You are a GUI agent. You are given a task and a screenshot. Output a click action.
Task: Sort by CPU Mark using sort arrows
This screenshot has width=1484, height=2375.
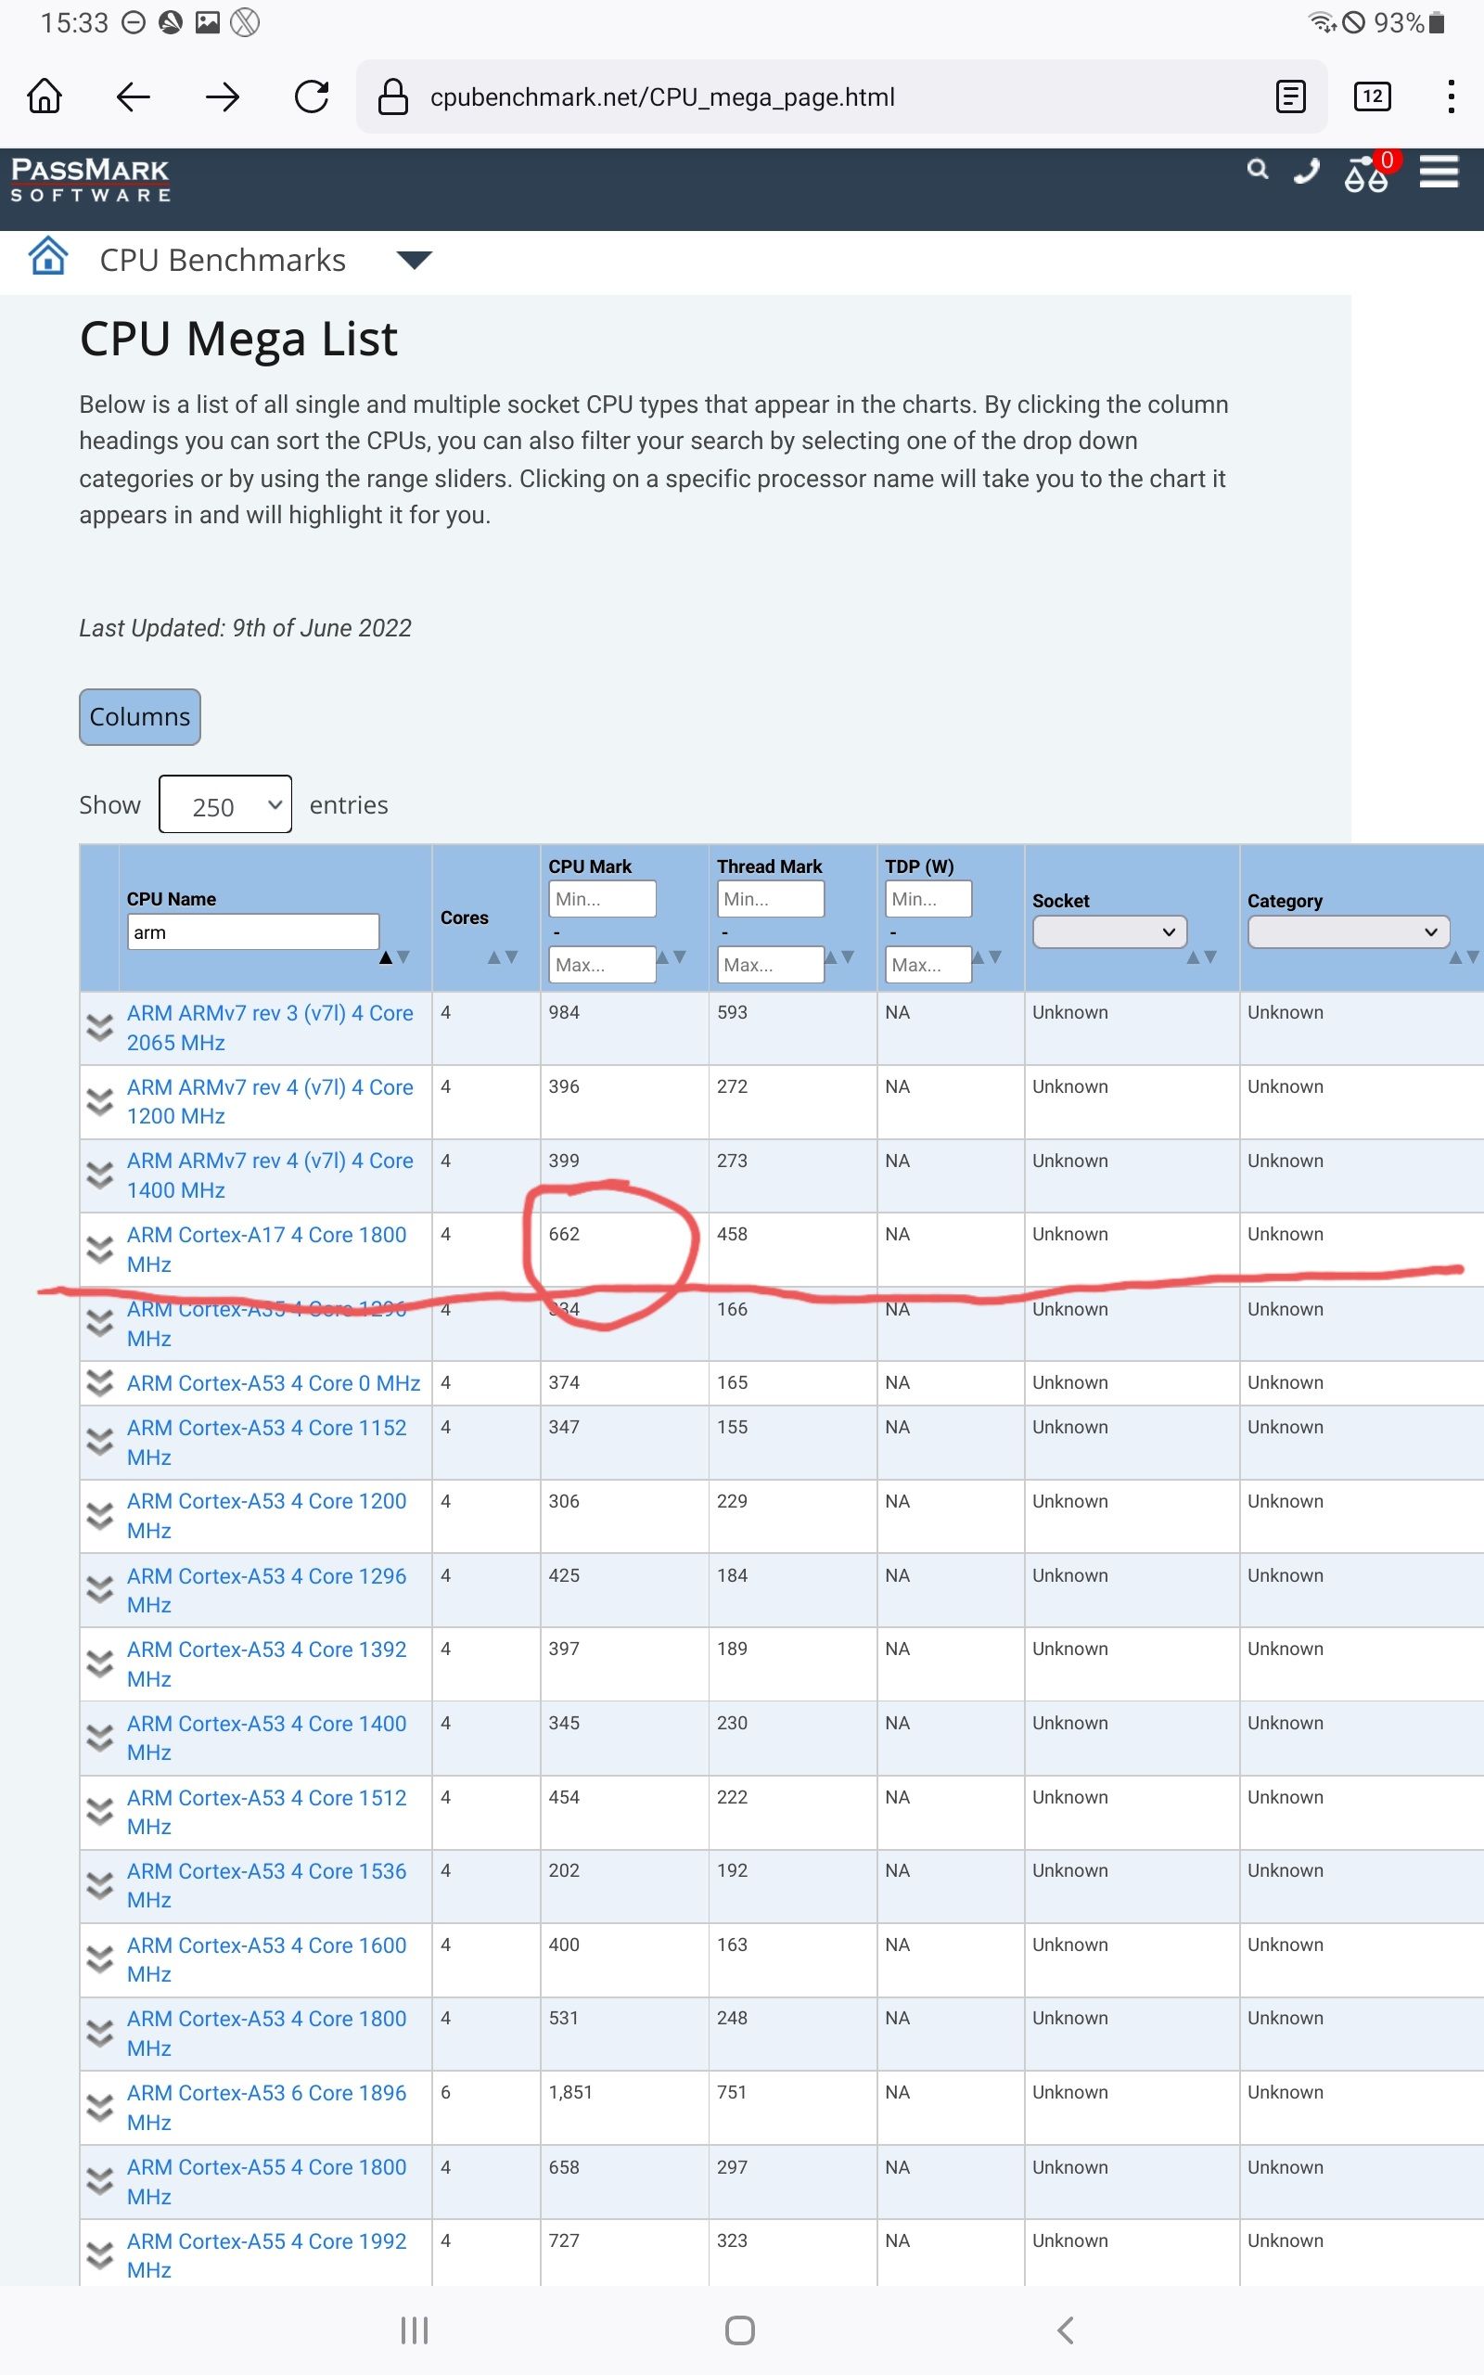pyautogui.click(x=672, y=956)
